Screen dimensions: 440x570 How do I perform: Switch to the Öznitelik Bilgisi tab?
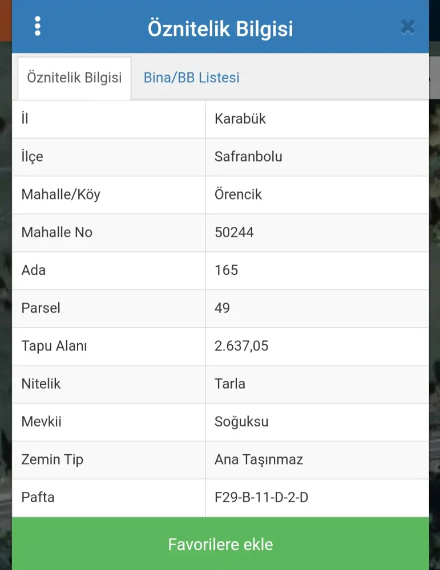tap(74, 78)
